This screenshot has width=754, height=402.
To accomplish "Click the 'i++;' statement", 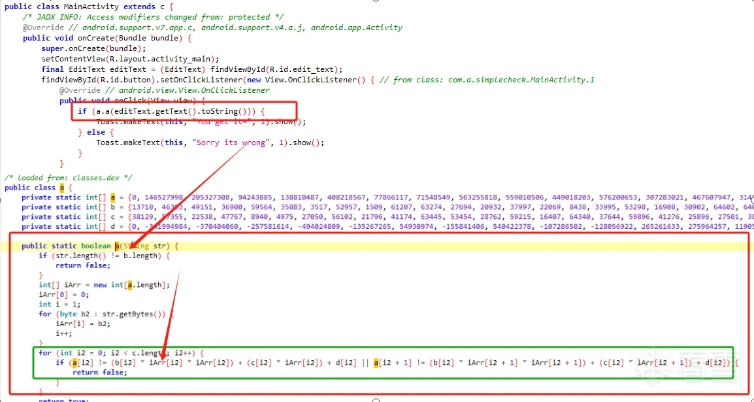I will (63, 333).
